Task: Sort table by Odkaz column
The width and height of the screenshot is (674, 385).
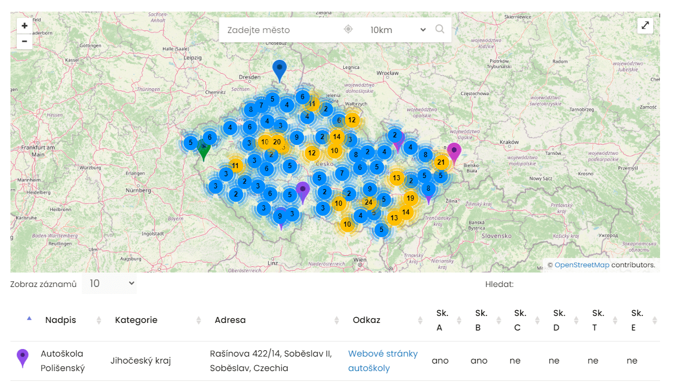Action: tap(367, 320)
